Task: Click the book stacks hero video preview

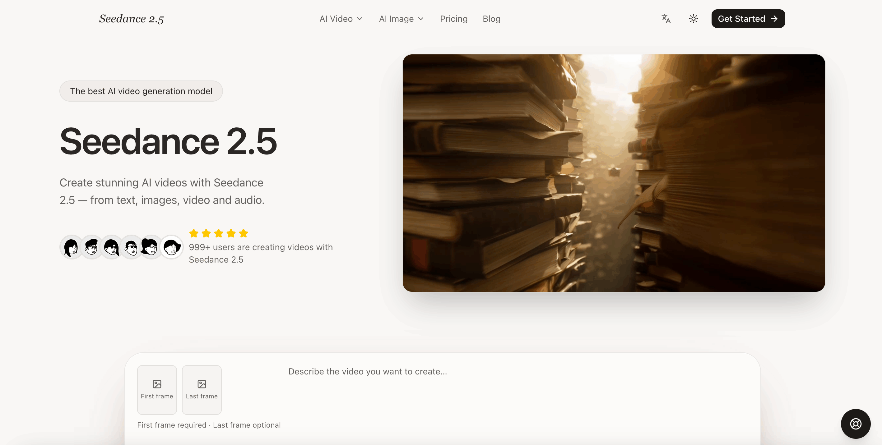Action: tap(614, 173)
